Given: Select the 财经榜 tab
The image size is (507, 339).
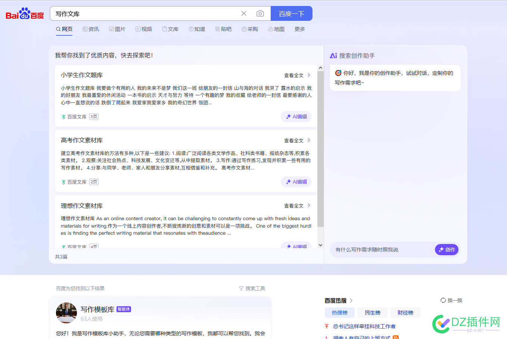Looking at the screenshot, I should 405,313.
